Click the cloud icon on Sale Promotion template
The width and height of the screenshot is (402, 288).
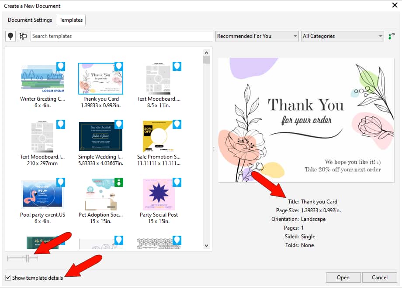pos(177,124)
